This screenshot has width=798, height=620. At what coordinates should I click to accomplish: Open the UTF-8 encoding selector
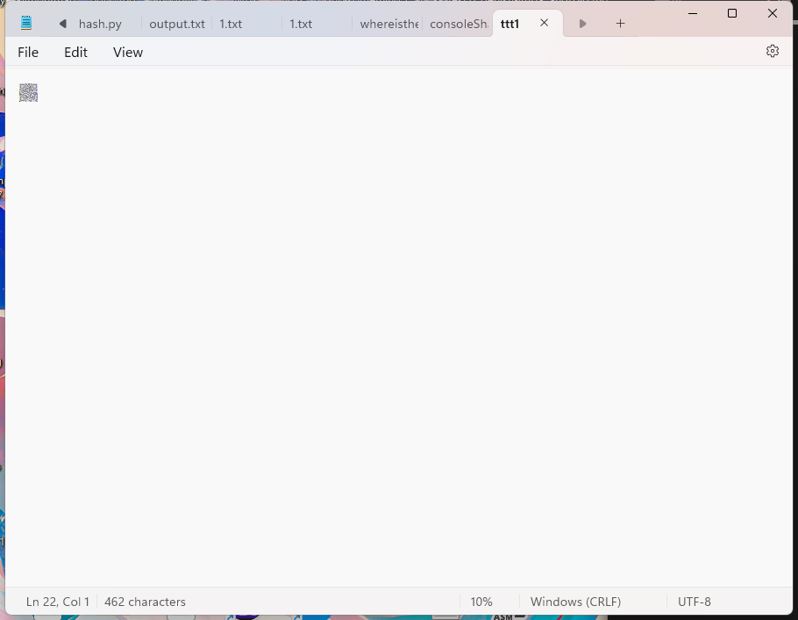tap(694, 602)
